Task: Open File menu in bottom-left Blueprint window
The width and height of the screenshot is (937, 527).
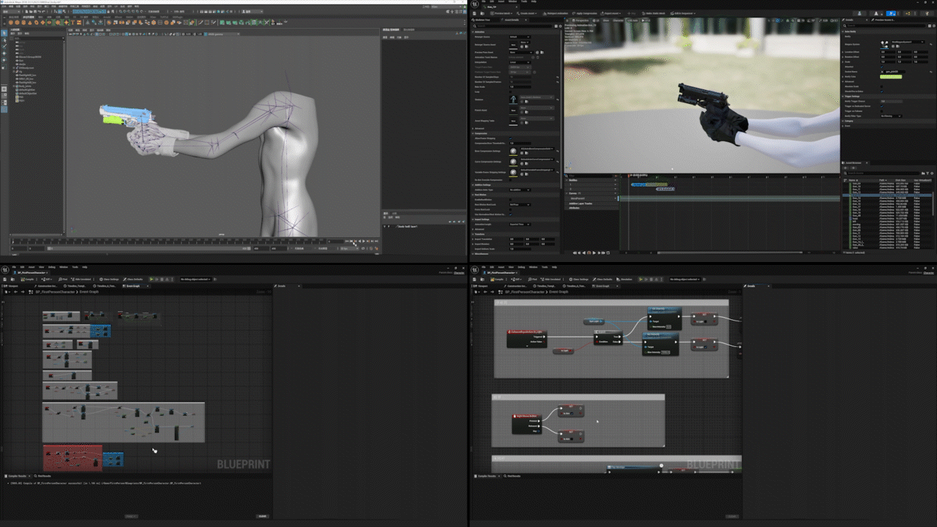Action: [14, 267]
